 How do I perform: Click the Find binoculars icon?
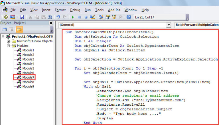click(50, 17)
